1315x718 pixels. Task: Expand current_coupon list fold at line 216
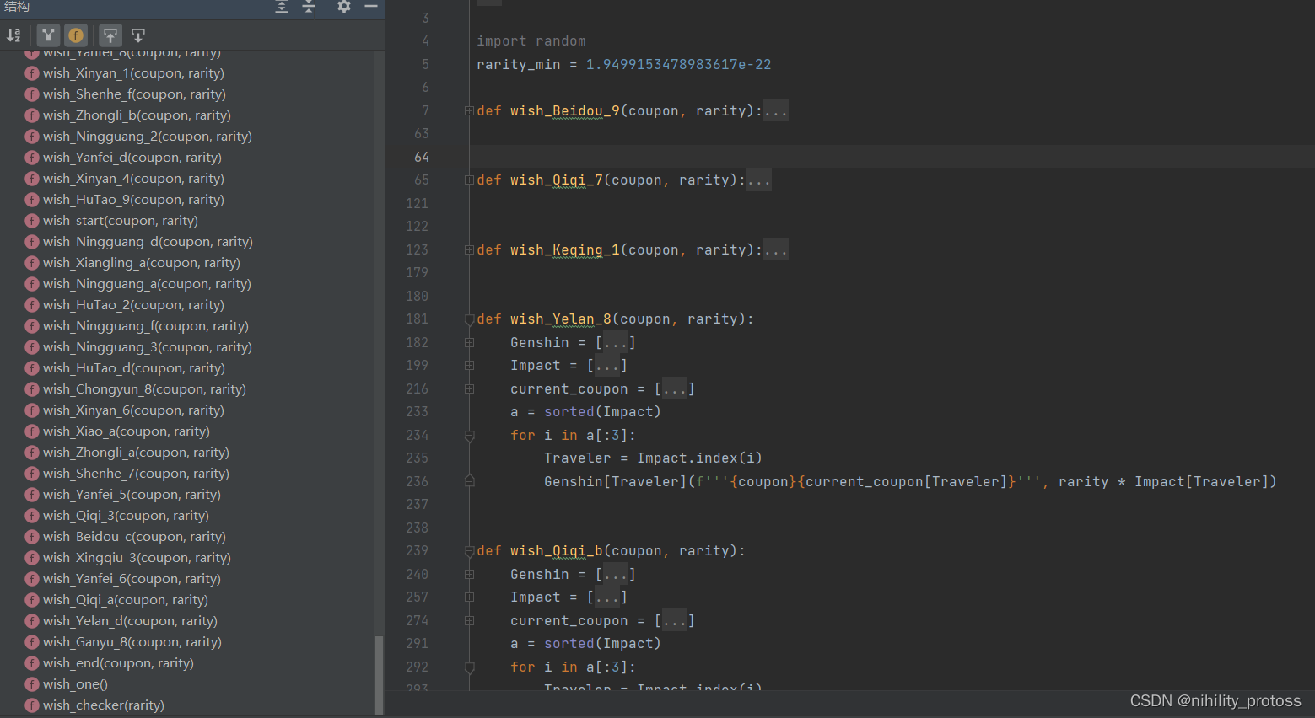[x=469, y=388]
